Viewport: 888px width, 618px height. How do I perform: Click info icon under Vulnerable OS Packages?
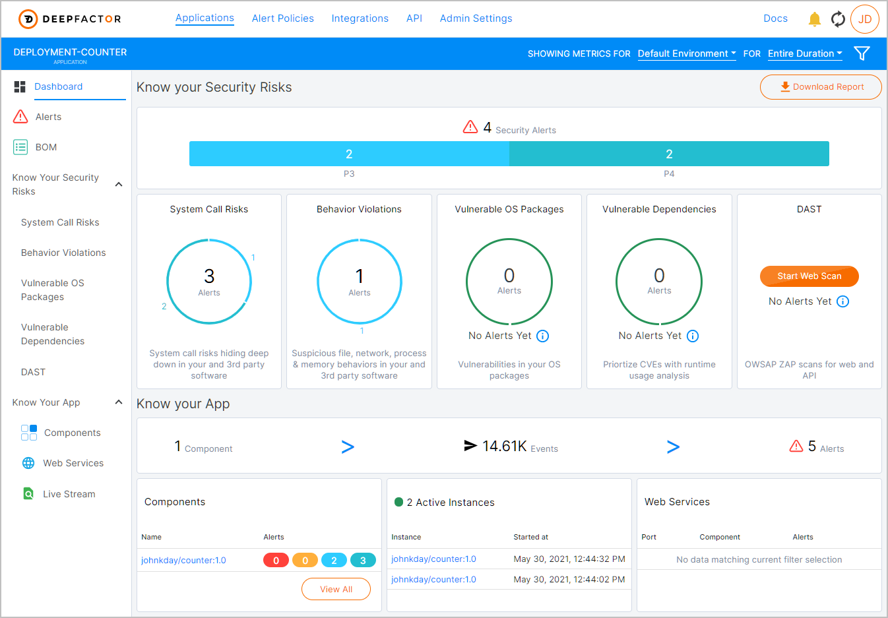[542, 336]
